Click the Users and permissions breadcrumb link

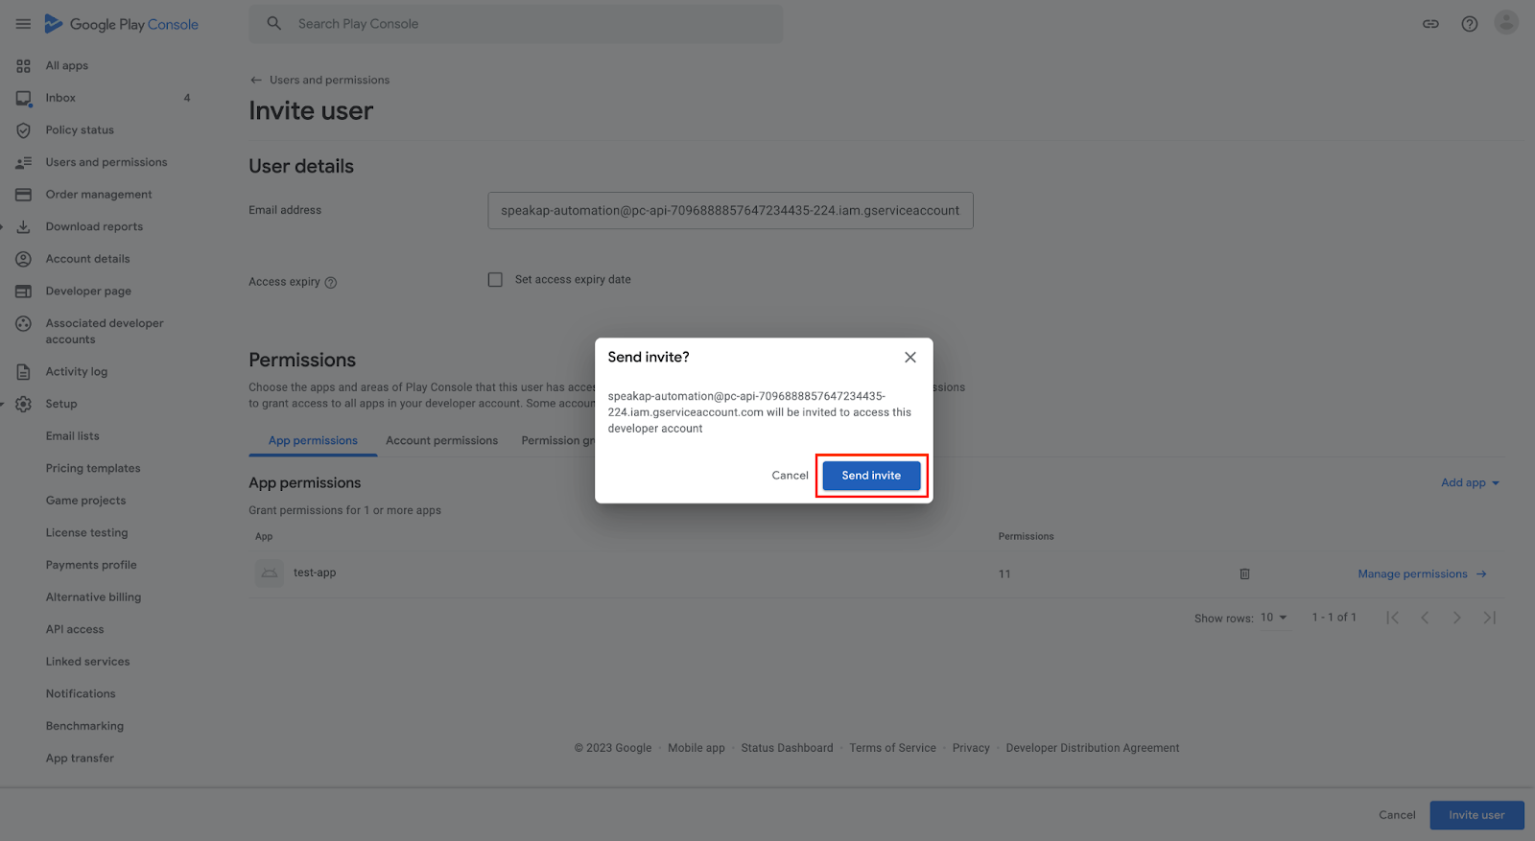point(329,81)
